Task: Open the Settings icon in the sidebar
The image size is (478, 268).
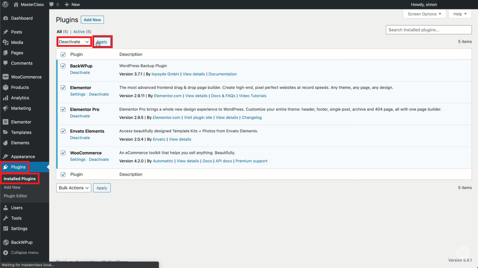Action: (6, 229)
